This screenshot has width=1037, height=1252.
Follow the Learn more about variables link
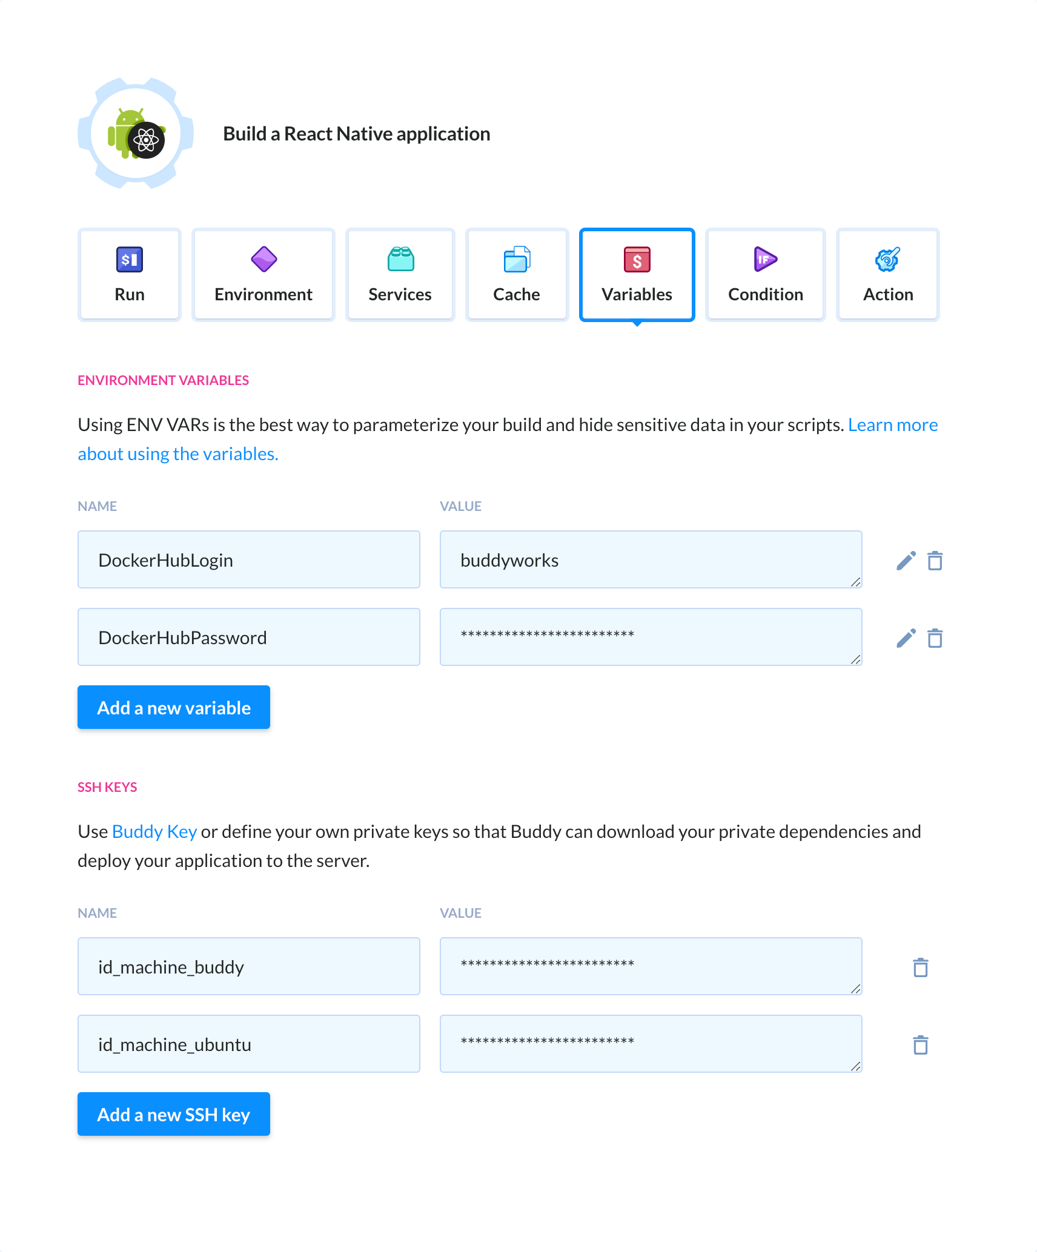[x=892, y=425]
